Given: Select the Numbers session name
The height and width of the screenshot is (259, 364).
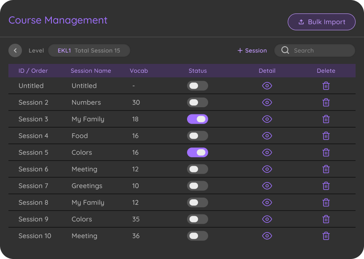Looking at the screenshot, I should click(86, 103).
